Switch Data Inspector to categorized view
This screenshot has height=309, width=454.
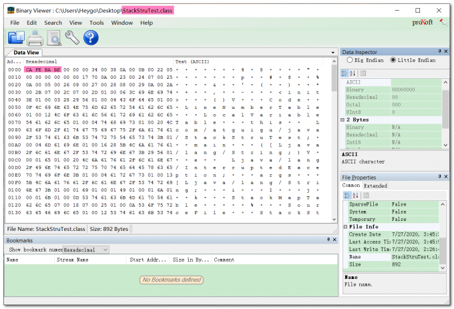click(345, 73)
